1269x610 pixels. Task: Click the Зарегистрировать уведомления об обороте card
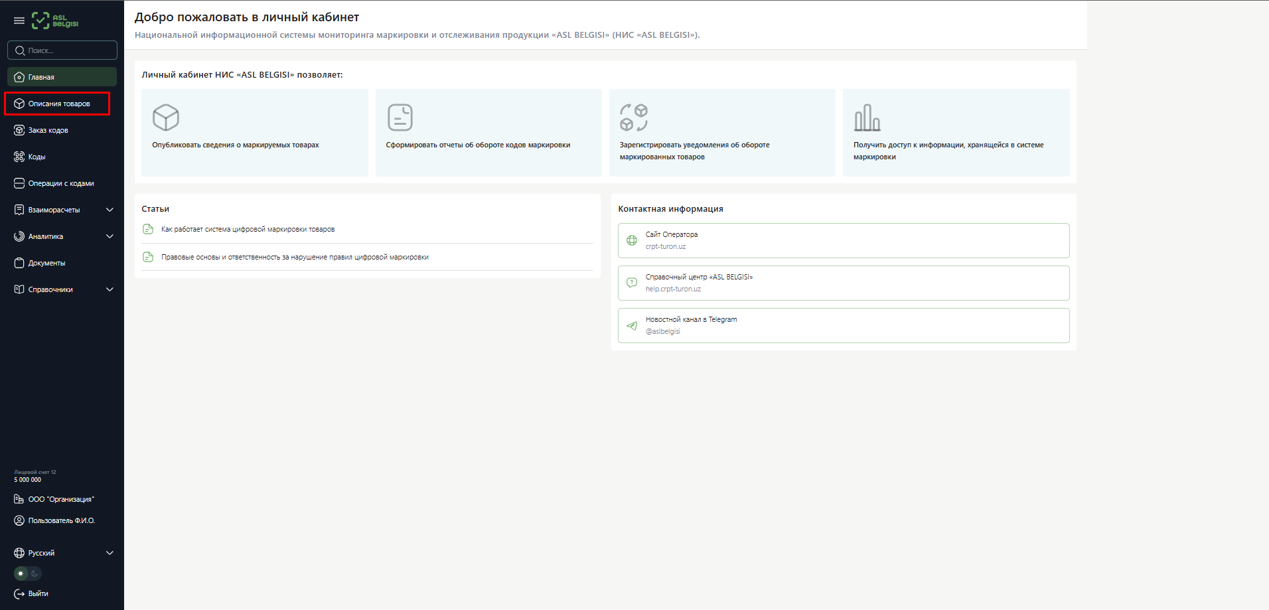click(722, 133)
